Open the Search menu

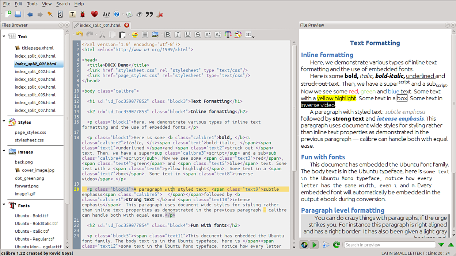pos(63,4)
